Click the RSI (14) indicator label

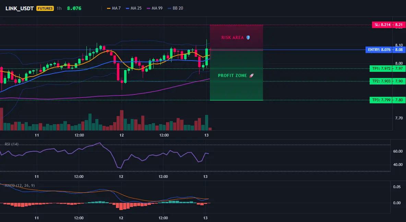[12, 144]
